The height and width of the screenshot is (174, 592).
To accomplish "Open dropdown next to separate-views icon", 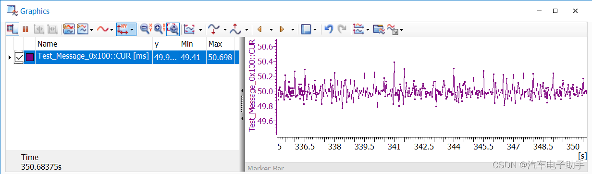I will (91, 29).
